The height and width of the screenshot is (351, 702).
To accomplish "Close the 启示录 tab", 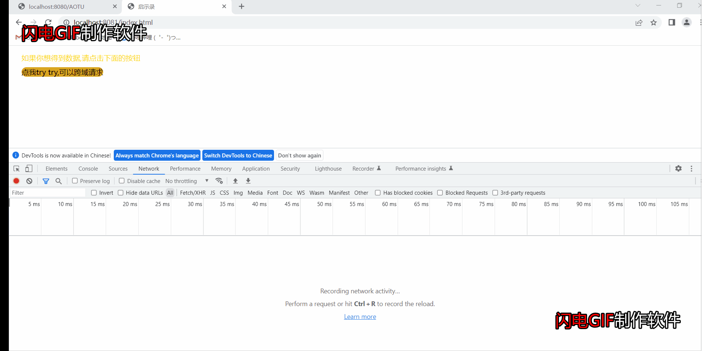I will click(224, 6).
